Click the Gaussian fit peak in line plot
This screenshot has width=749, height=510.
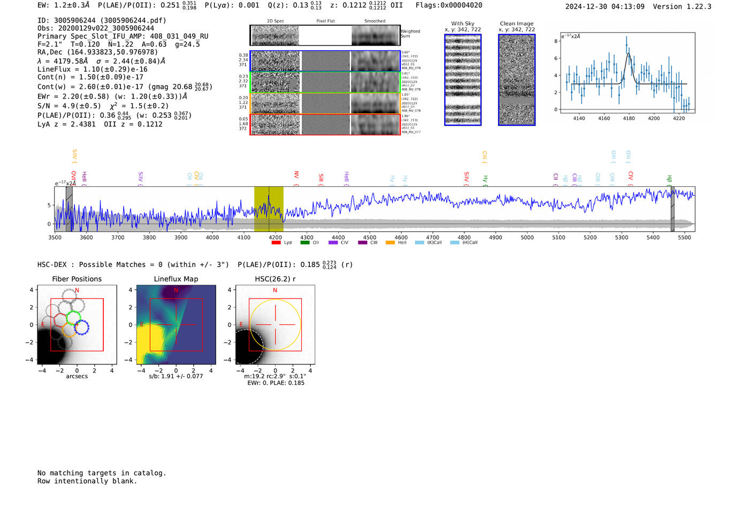tap(629, 54)
